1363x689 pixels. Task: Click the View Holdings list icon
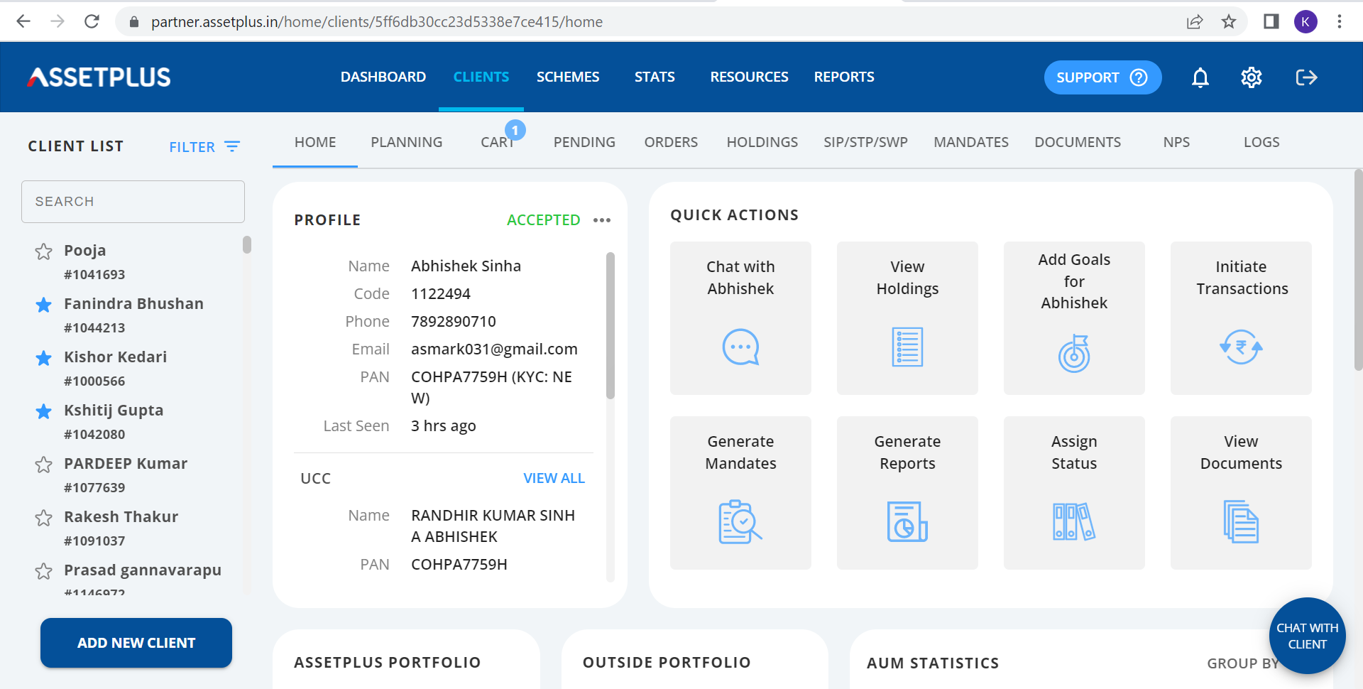pos(907,346)
